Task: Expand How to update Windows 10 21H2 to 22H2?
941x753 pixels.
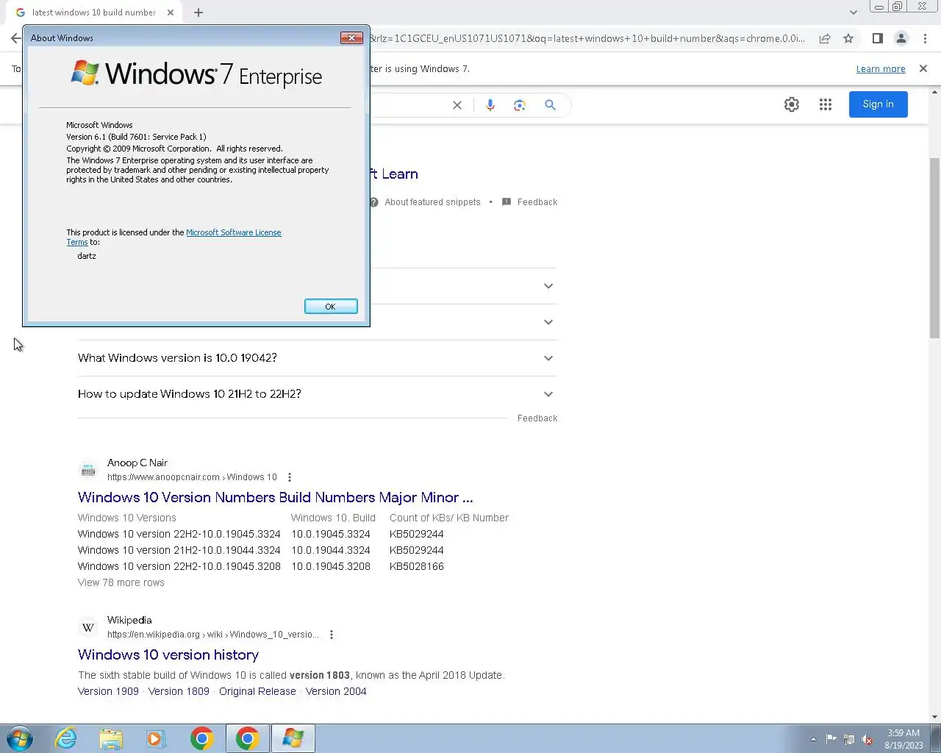Action: click(317, 394)
